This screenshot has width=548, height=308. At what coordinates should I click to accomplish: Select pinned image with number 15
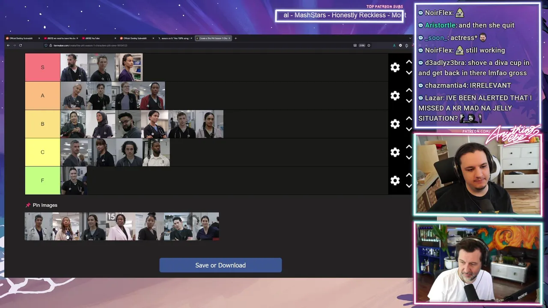coord(120,226)
